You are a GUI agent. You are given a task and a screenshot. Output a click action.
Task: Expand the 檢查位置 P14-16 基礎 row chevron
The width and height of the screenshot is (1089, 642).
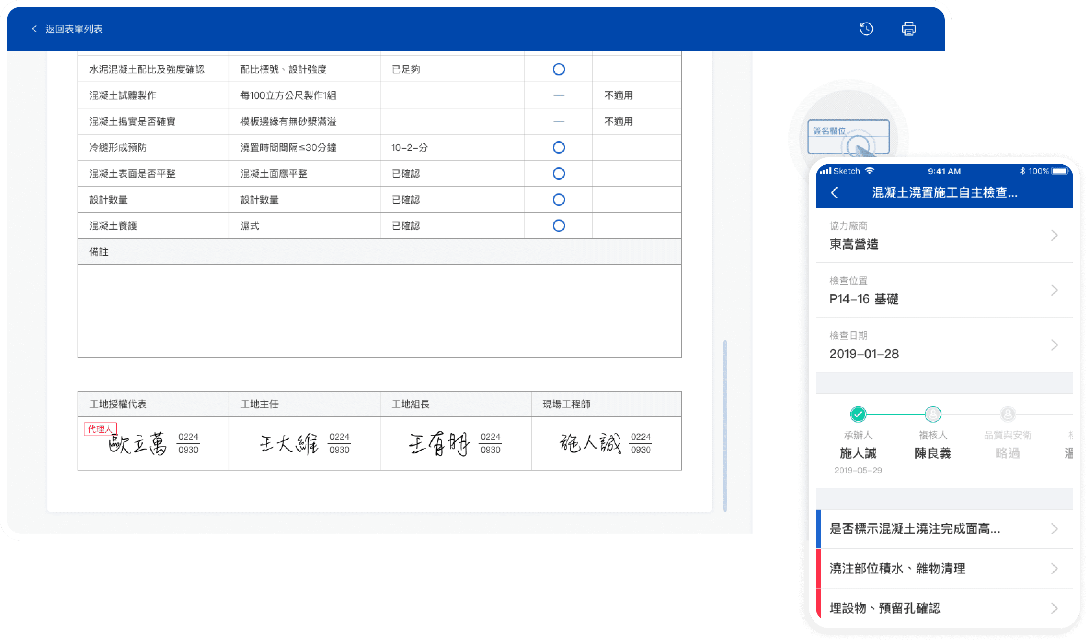click(x=1054, y=290)
